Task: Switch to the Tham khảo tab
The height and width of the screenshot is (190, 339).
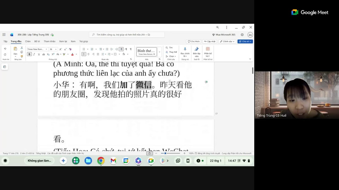Action: 50,41
